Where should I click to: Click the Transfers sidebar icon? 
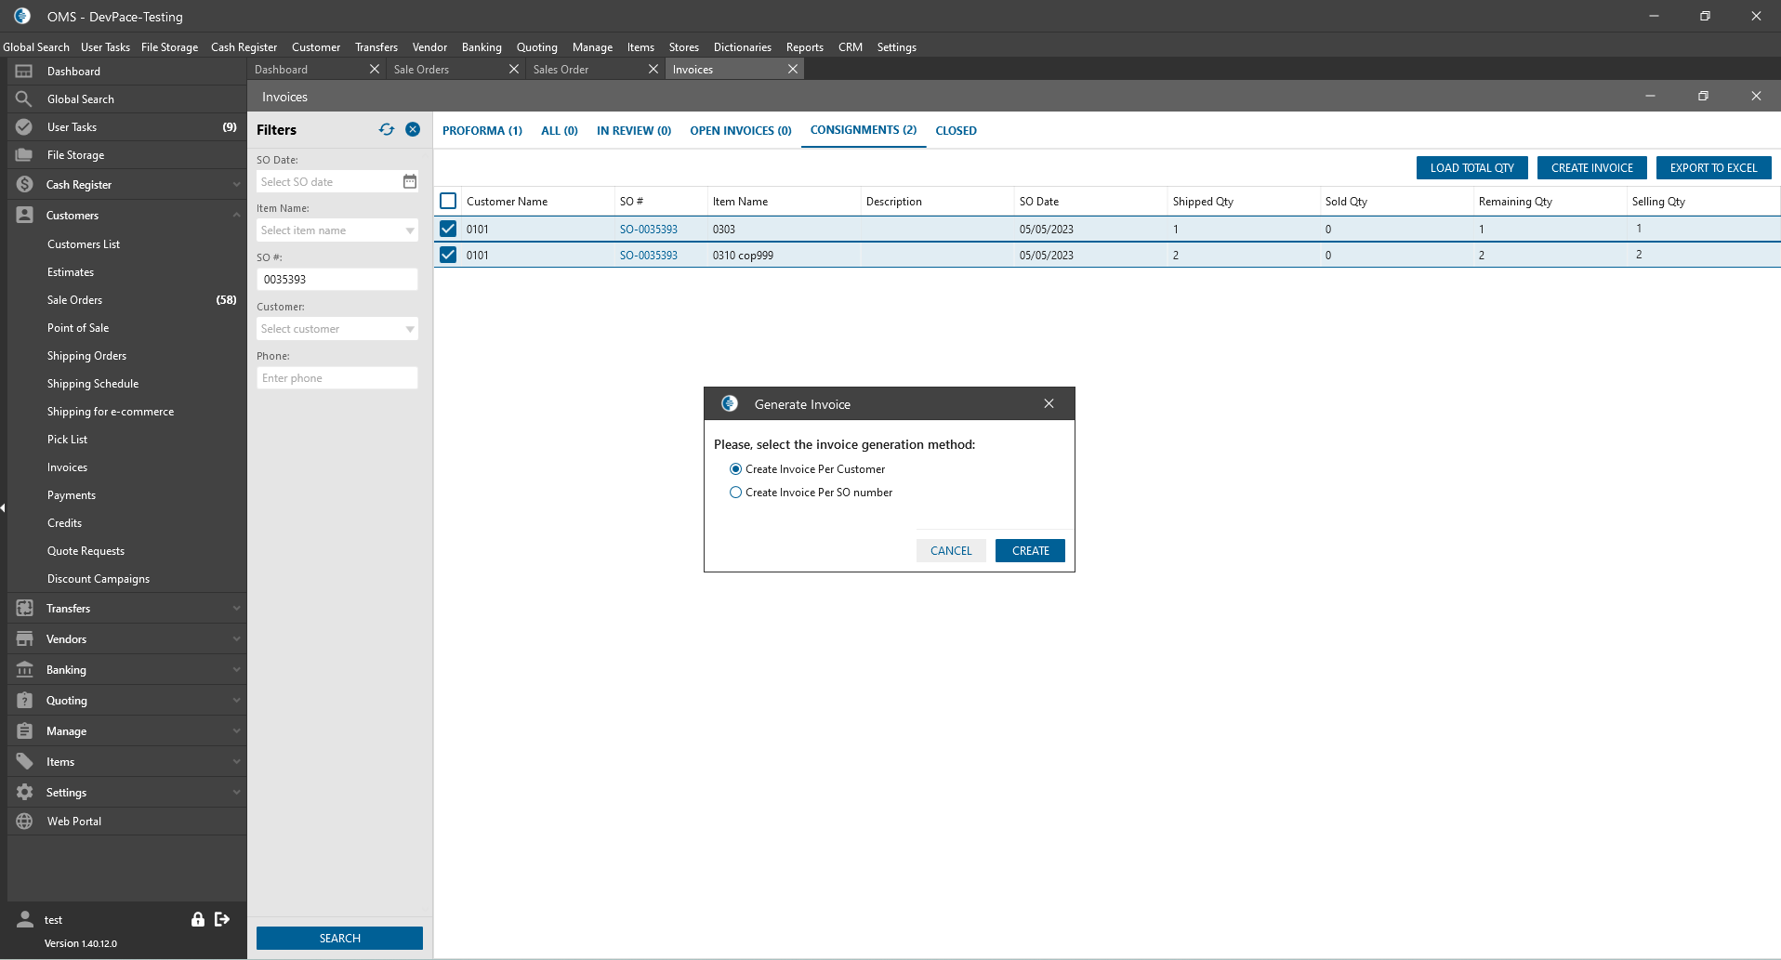(24, 609)
